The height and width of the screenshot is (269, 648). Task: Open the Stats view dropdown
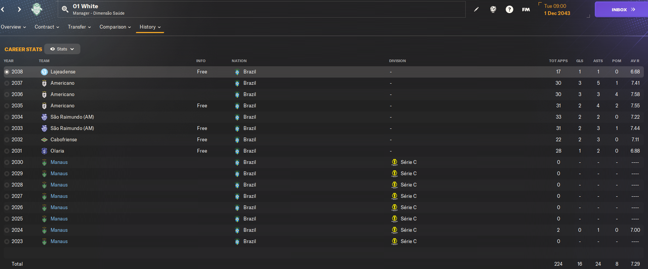[62, 49]
